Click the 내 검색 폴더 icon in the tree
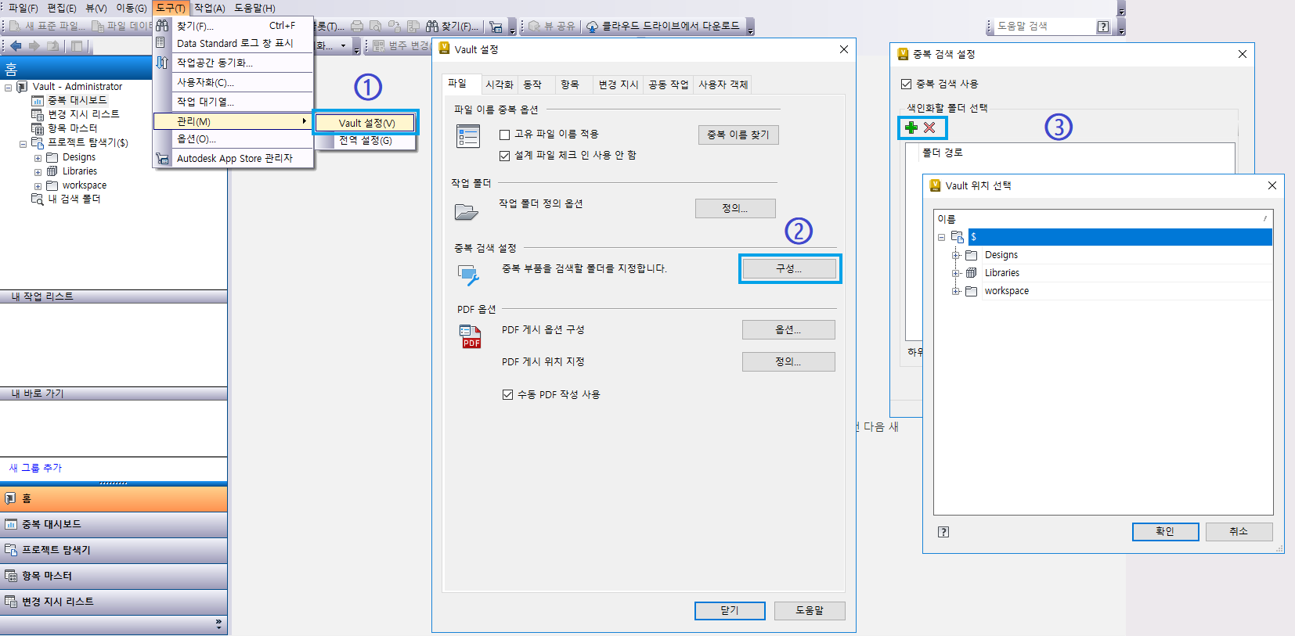This screenshot has height=636, width=1295. point(38,199)
